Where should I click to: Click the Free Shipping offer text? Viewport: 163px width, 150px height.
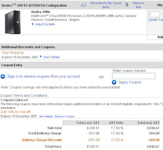point(13,52)
